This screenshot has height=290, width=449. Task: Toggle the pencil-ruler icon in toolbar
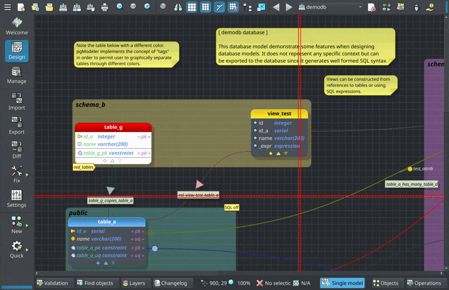pyautogui.click(x=220, y=7)
